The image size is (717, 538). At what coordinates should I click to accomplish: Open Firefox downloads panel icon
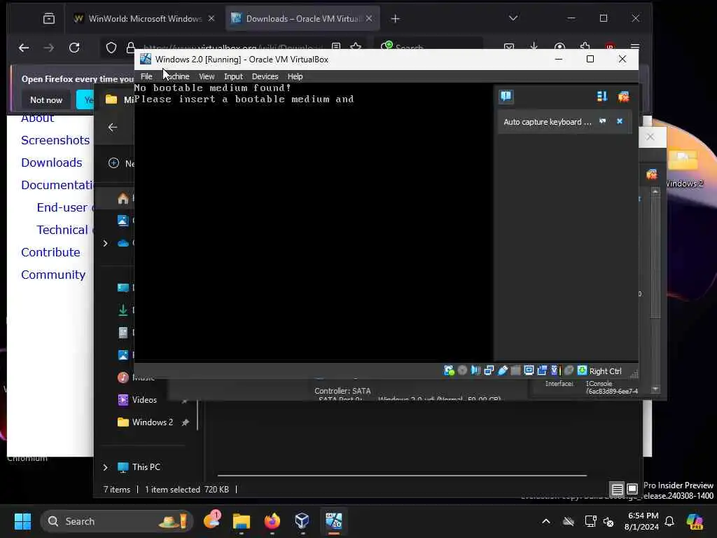[534, 47]
